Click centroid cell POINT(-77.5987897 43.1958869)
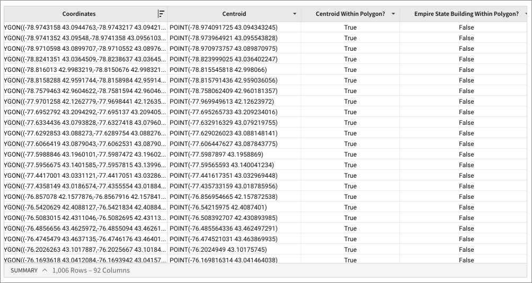Screen dimensions: 532x283 pos(216,154)
